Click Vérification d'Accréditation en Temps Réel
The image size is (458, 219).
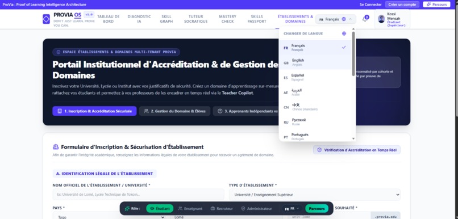coord(357,150)
